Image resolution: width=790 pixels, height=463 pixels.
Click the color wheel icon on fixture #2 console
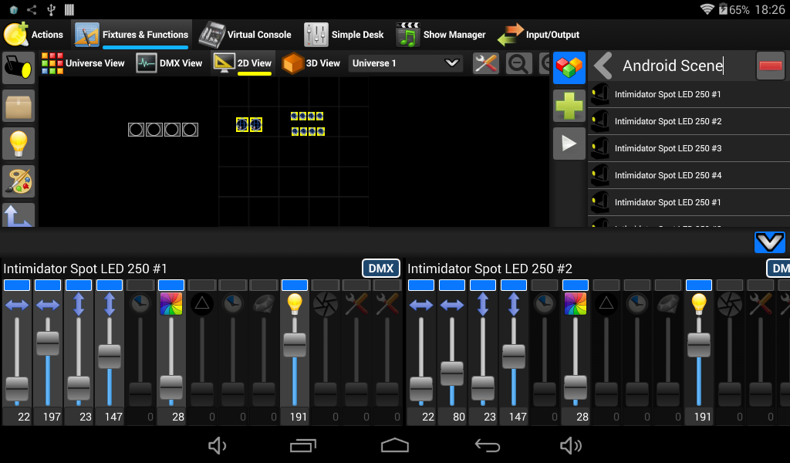576,304
